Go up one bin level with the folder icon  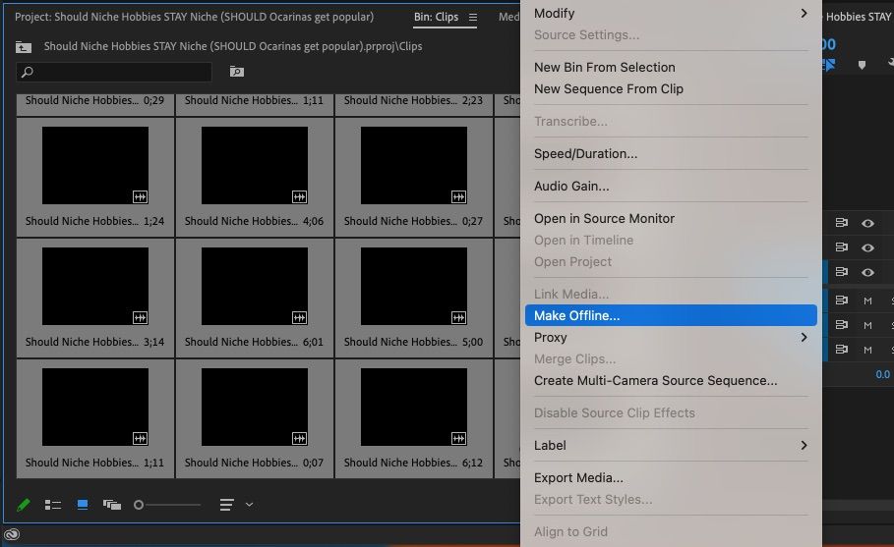pyautogui.click(x=24, y=47)
